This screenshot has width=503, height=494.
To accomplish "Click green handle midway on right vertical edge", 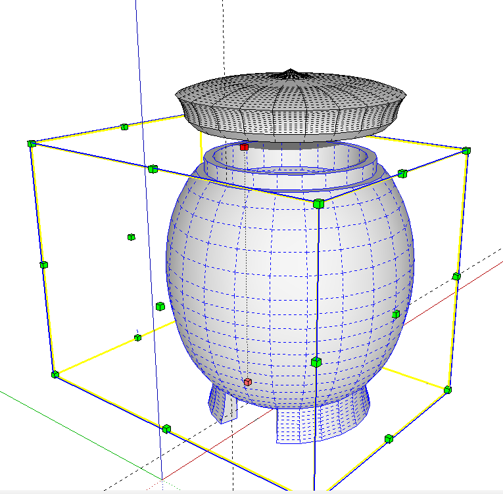I will (456, 276).
